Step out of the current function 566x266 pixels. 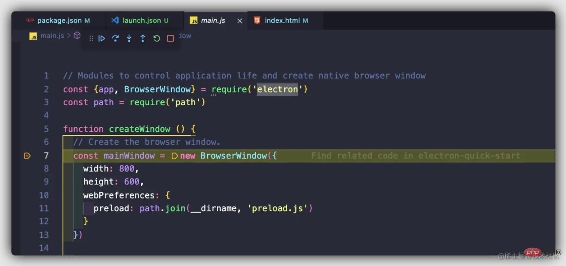[x=143, y=39]
